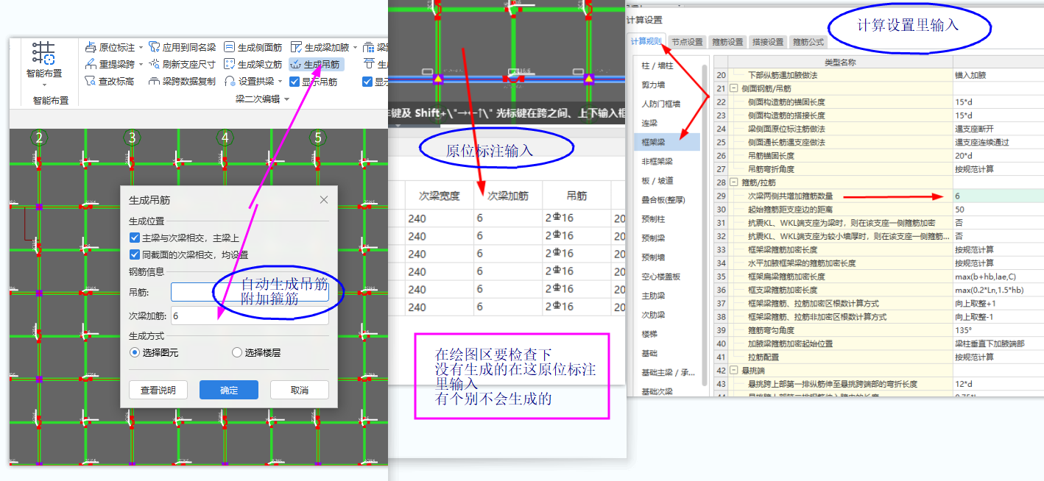Click the 次梁加筋 input field
The width and height of the screenshot is (1044, 481).
(x=250, y=316)
